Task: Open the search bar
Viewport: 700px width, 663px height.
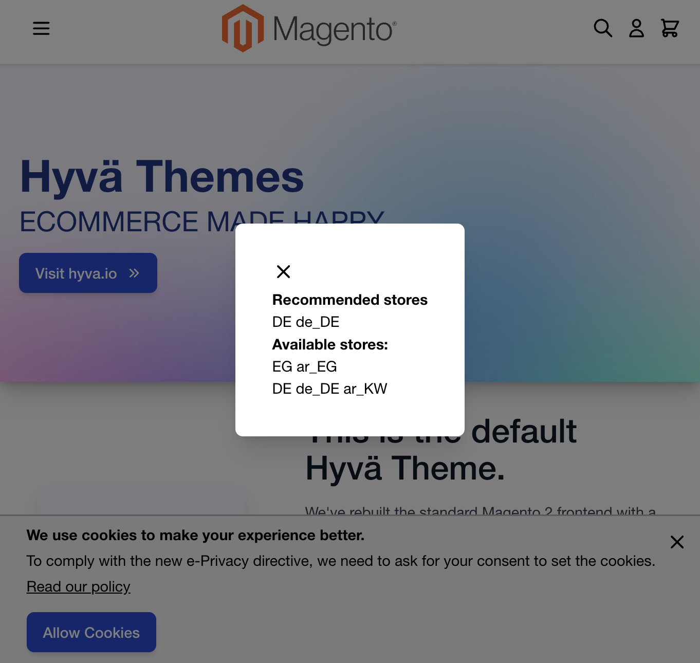Action: click(603, 29)
